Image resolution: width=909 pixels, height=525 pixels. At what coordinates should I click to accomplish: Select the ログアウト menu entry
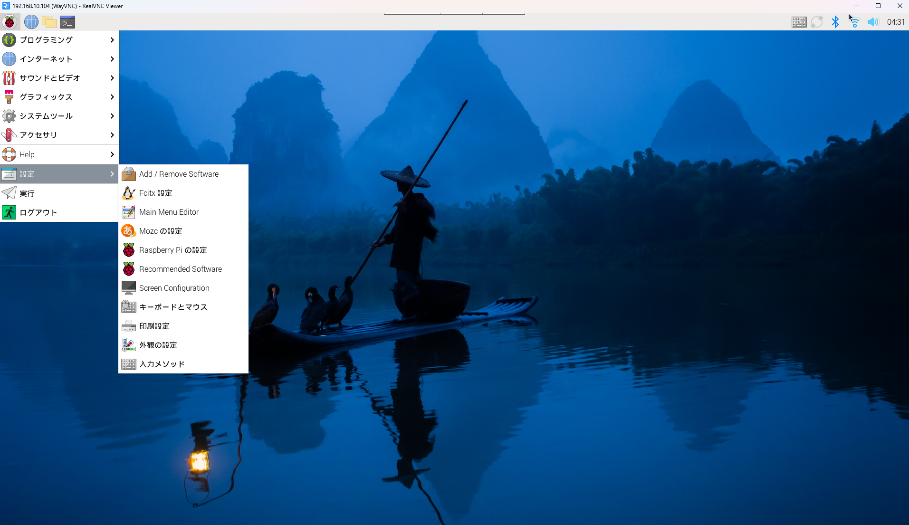[59, 212]
